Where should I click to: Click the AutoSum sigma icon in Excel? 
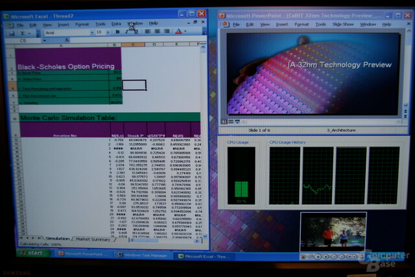click(x=23, y=33)
